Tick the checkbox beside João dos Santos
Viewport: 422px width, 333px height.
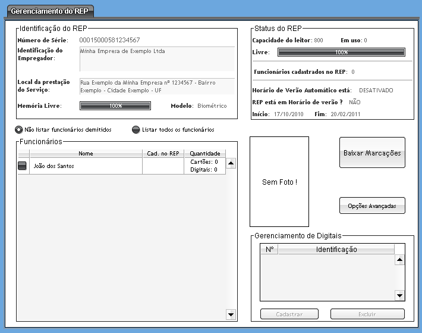(23, 166)
